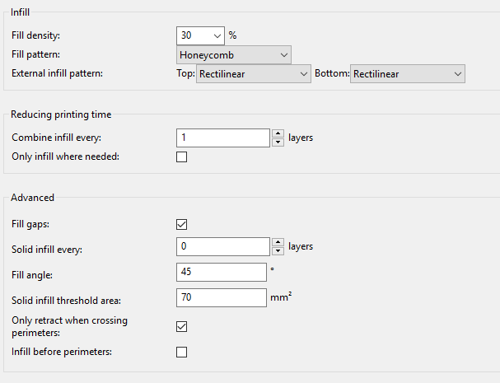
Task: Click the Fill density value 30
Action: coord(186,35)
